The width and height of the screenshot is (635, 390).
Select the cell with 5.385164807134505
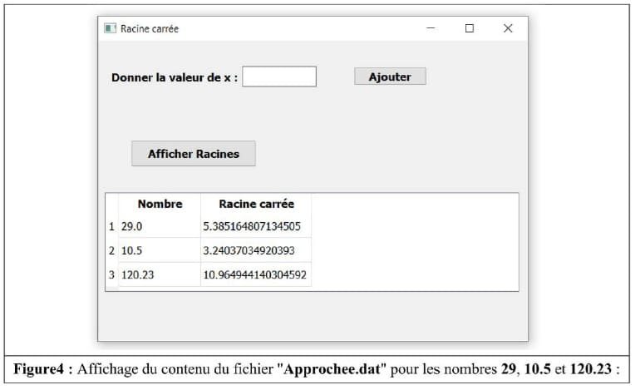pos(256,225)
